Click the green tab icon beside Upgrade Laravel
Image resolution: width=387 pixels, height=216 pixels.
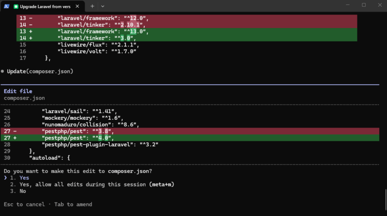[x=16, y=6]
